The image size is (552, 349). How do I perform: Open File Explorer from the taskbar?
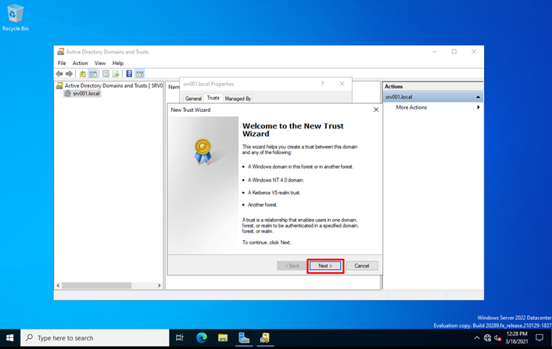pos(223,338)
